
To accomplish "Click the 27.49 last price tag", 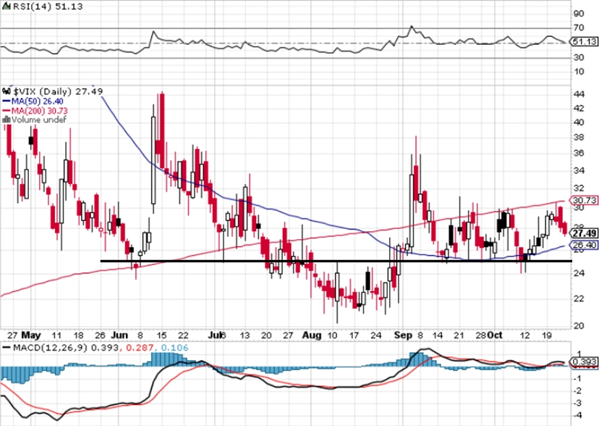I will tap(583, 233).
